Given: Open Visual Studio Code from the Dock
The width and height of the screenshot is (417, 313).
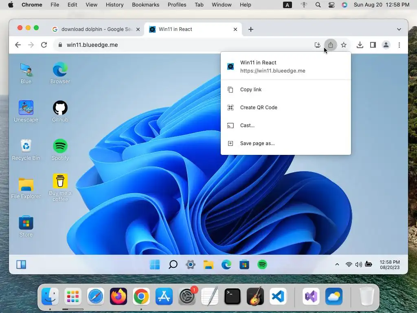Looking at the screenshot, I should [x=278, y=296].
